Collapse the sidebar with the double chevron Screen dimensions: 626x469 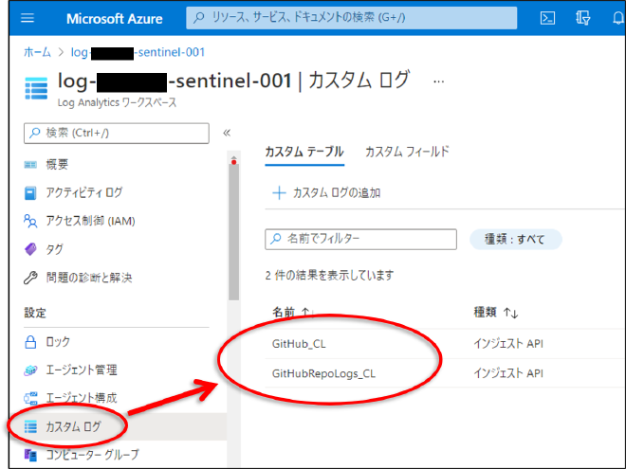coord(227,133)
